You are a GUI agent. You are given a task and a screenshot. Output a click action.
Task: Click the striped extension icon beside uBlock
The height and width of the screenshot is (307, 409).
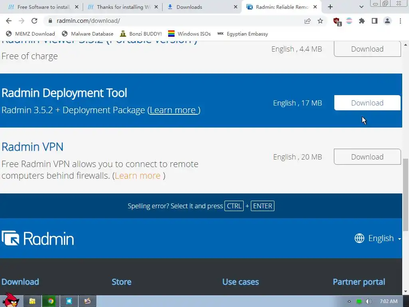click(349, 21)
